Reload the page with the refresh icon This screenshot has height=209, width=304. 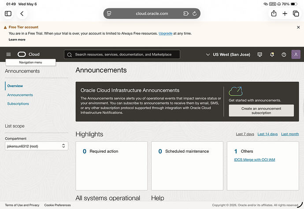pos(195,14)
